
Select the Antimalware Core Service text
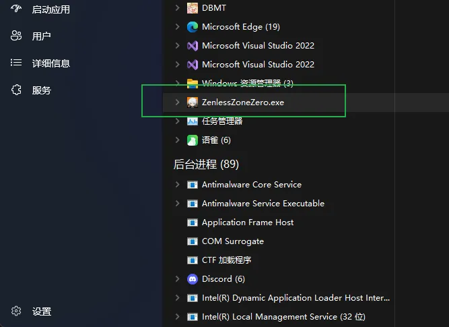[252, 185]
